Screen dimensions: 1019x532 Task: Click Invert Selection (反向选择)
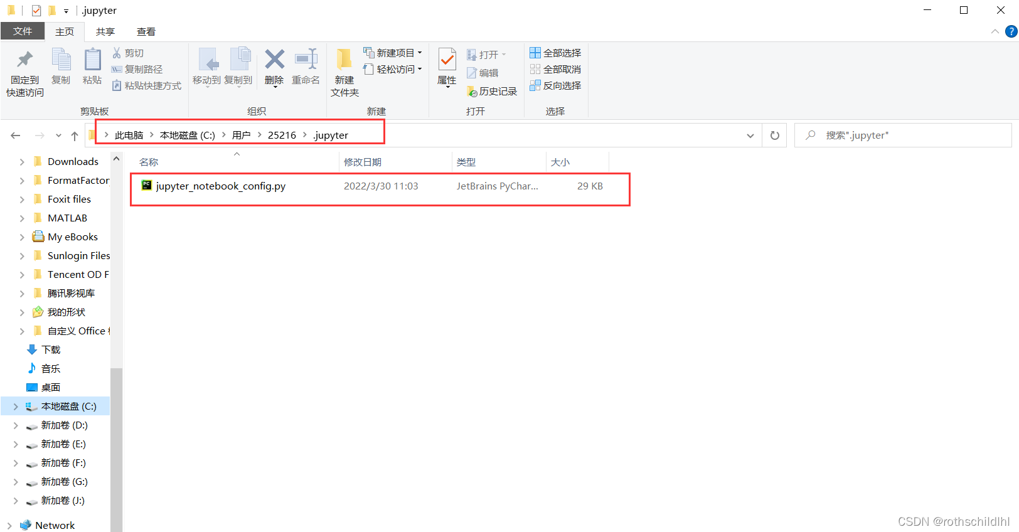coord(555,86)
